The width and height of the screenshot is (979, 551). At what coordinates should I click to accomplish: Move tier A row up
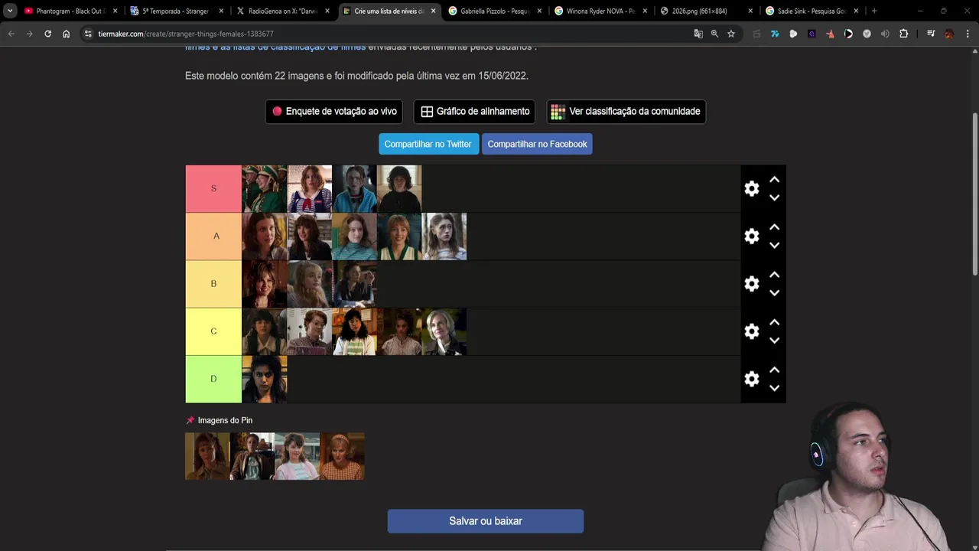774,227
